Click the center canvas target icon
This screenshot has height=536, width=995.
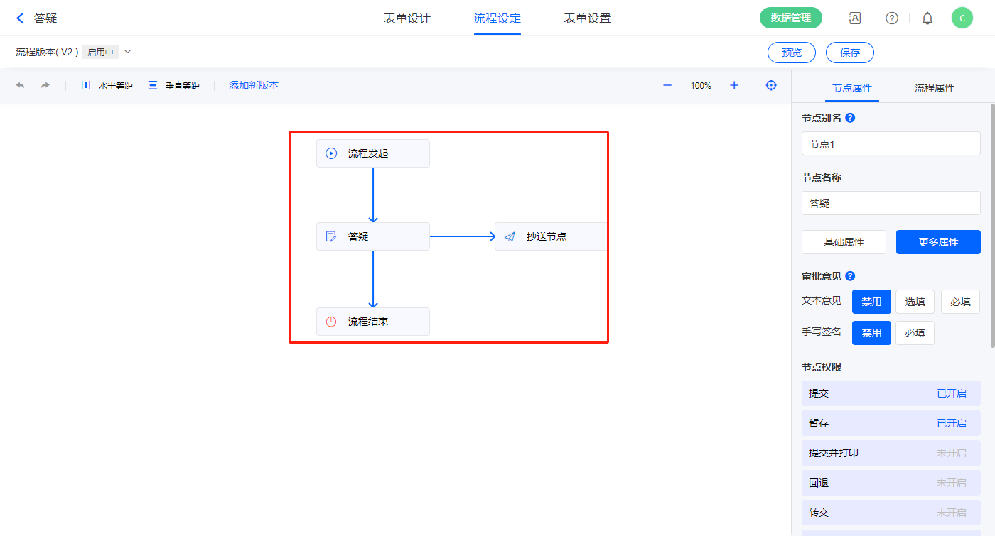[x=771, y=85]
